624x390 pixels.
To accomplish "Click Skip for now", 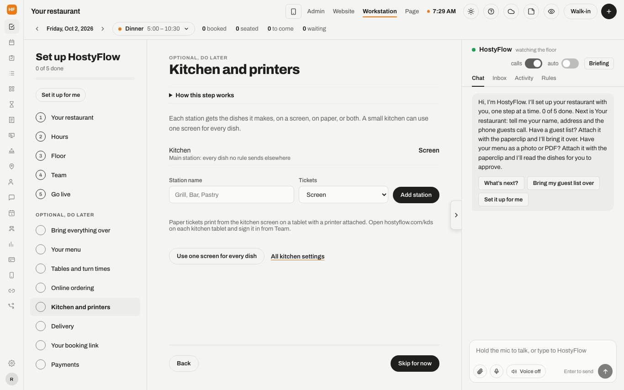I will pos(415,364).
